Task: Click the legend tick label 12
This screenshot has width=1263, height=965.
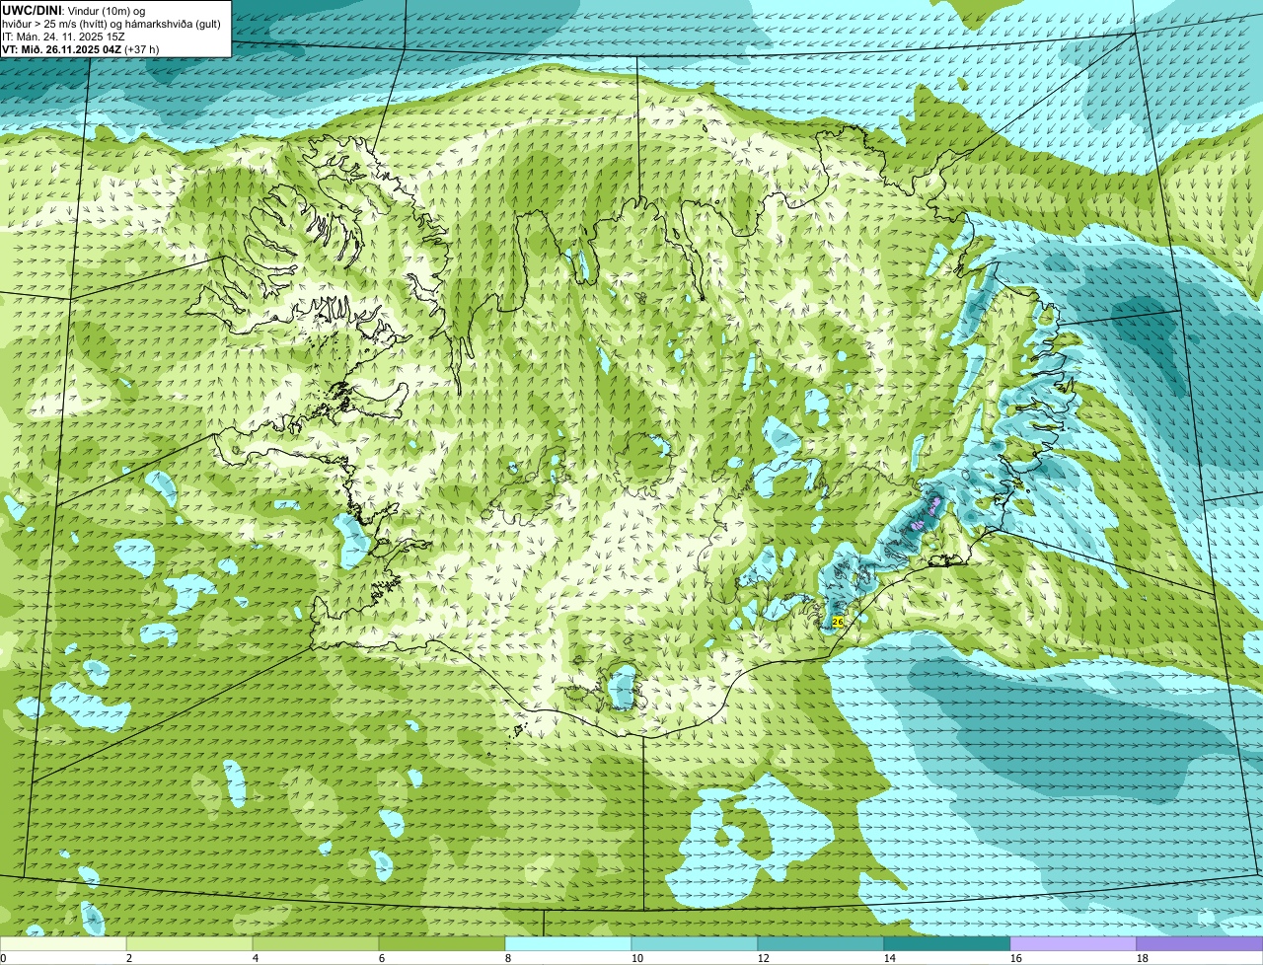Action: point(764,958)
